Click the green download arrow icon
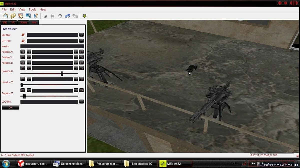Image resolution: width=300 pixels, height=168 pixels. click(x=84, y=16)
